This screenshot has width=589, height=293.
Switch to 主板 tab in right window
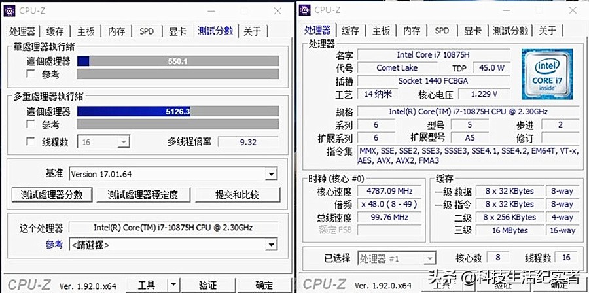pos(382,30)
